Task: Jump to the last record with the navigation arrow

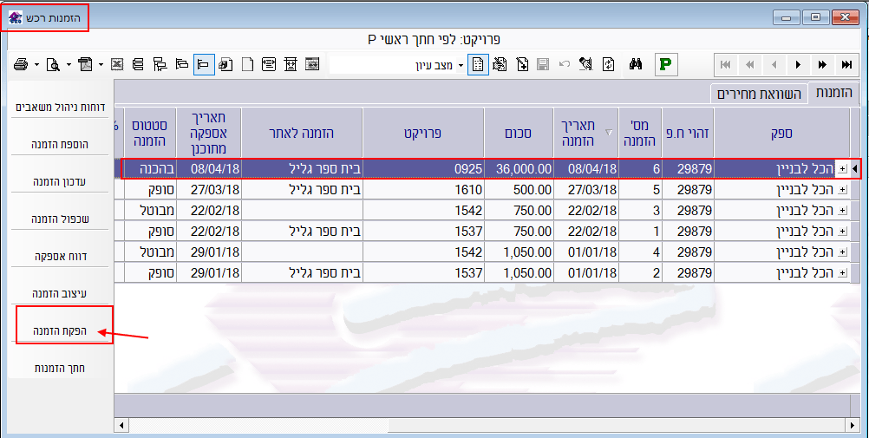Action: point(846,64)
